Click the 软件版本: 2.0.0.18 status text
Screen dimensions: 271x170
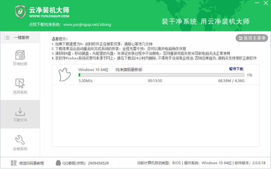coord(250,163)
